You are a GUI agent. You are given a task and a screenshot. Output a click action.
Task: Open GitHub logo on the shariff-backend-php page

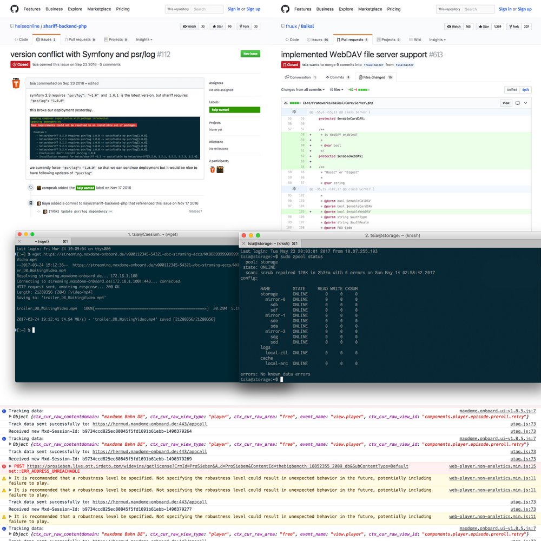[x=15, y=9]
